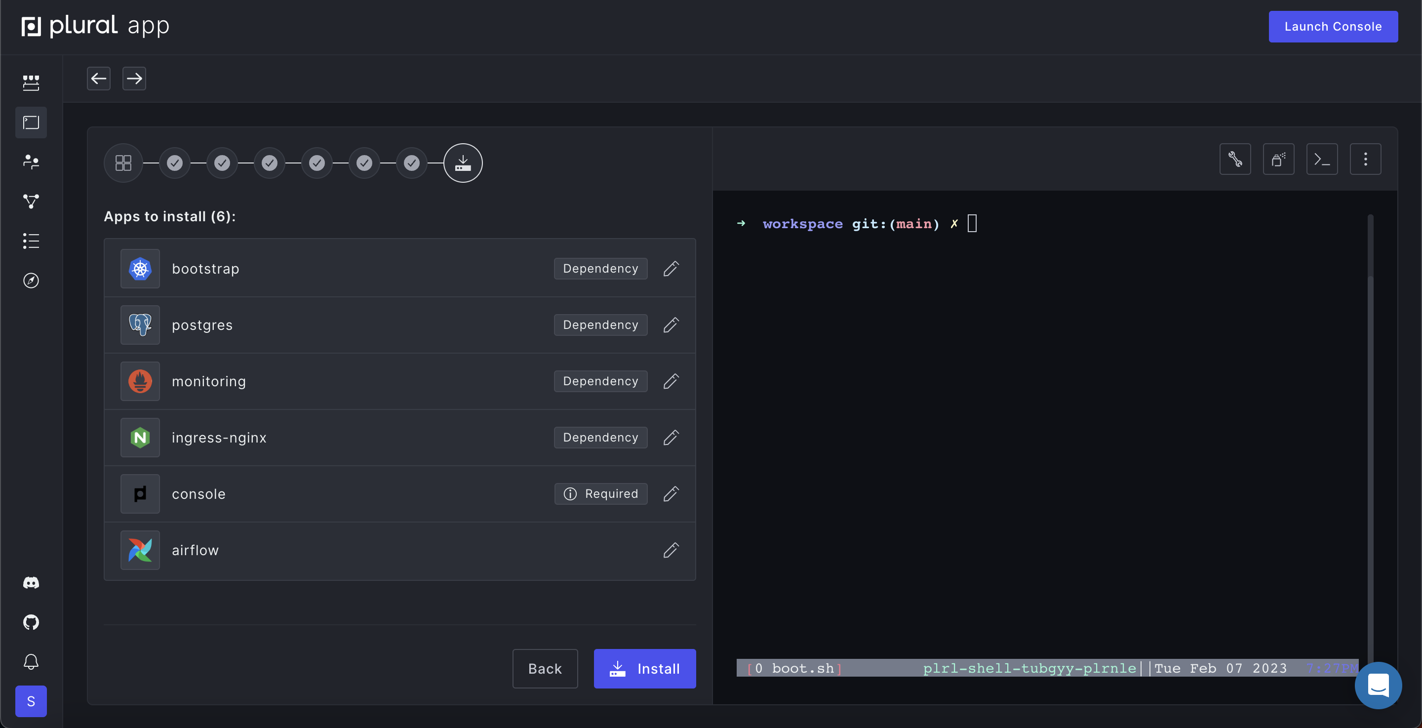Open the compass explore icon
The width and height of the screenshot is (1422, 728).
click(31, 281)
